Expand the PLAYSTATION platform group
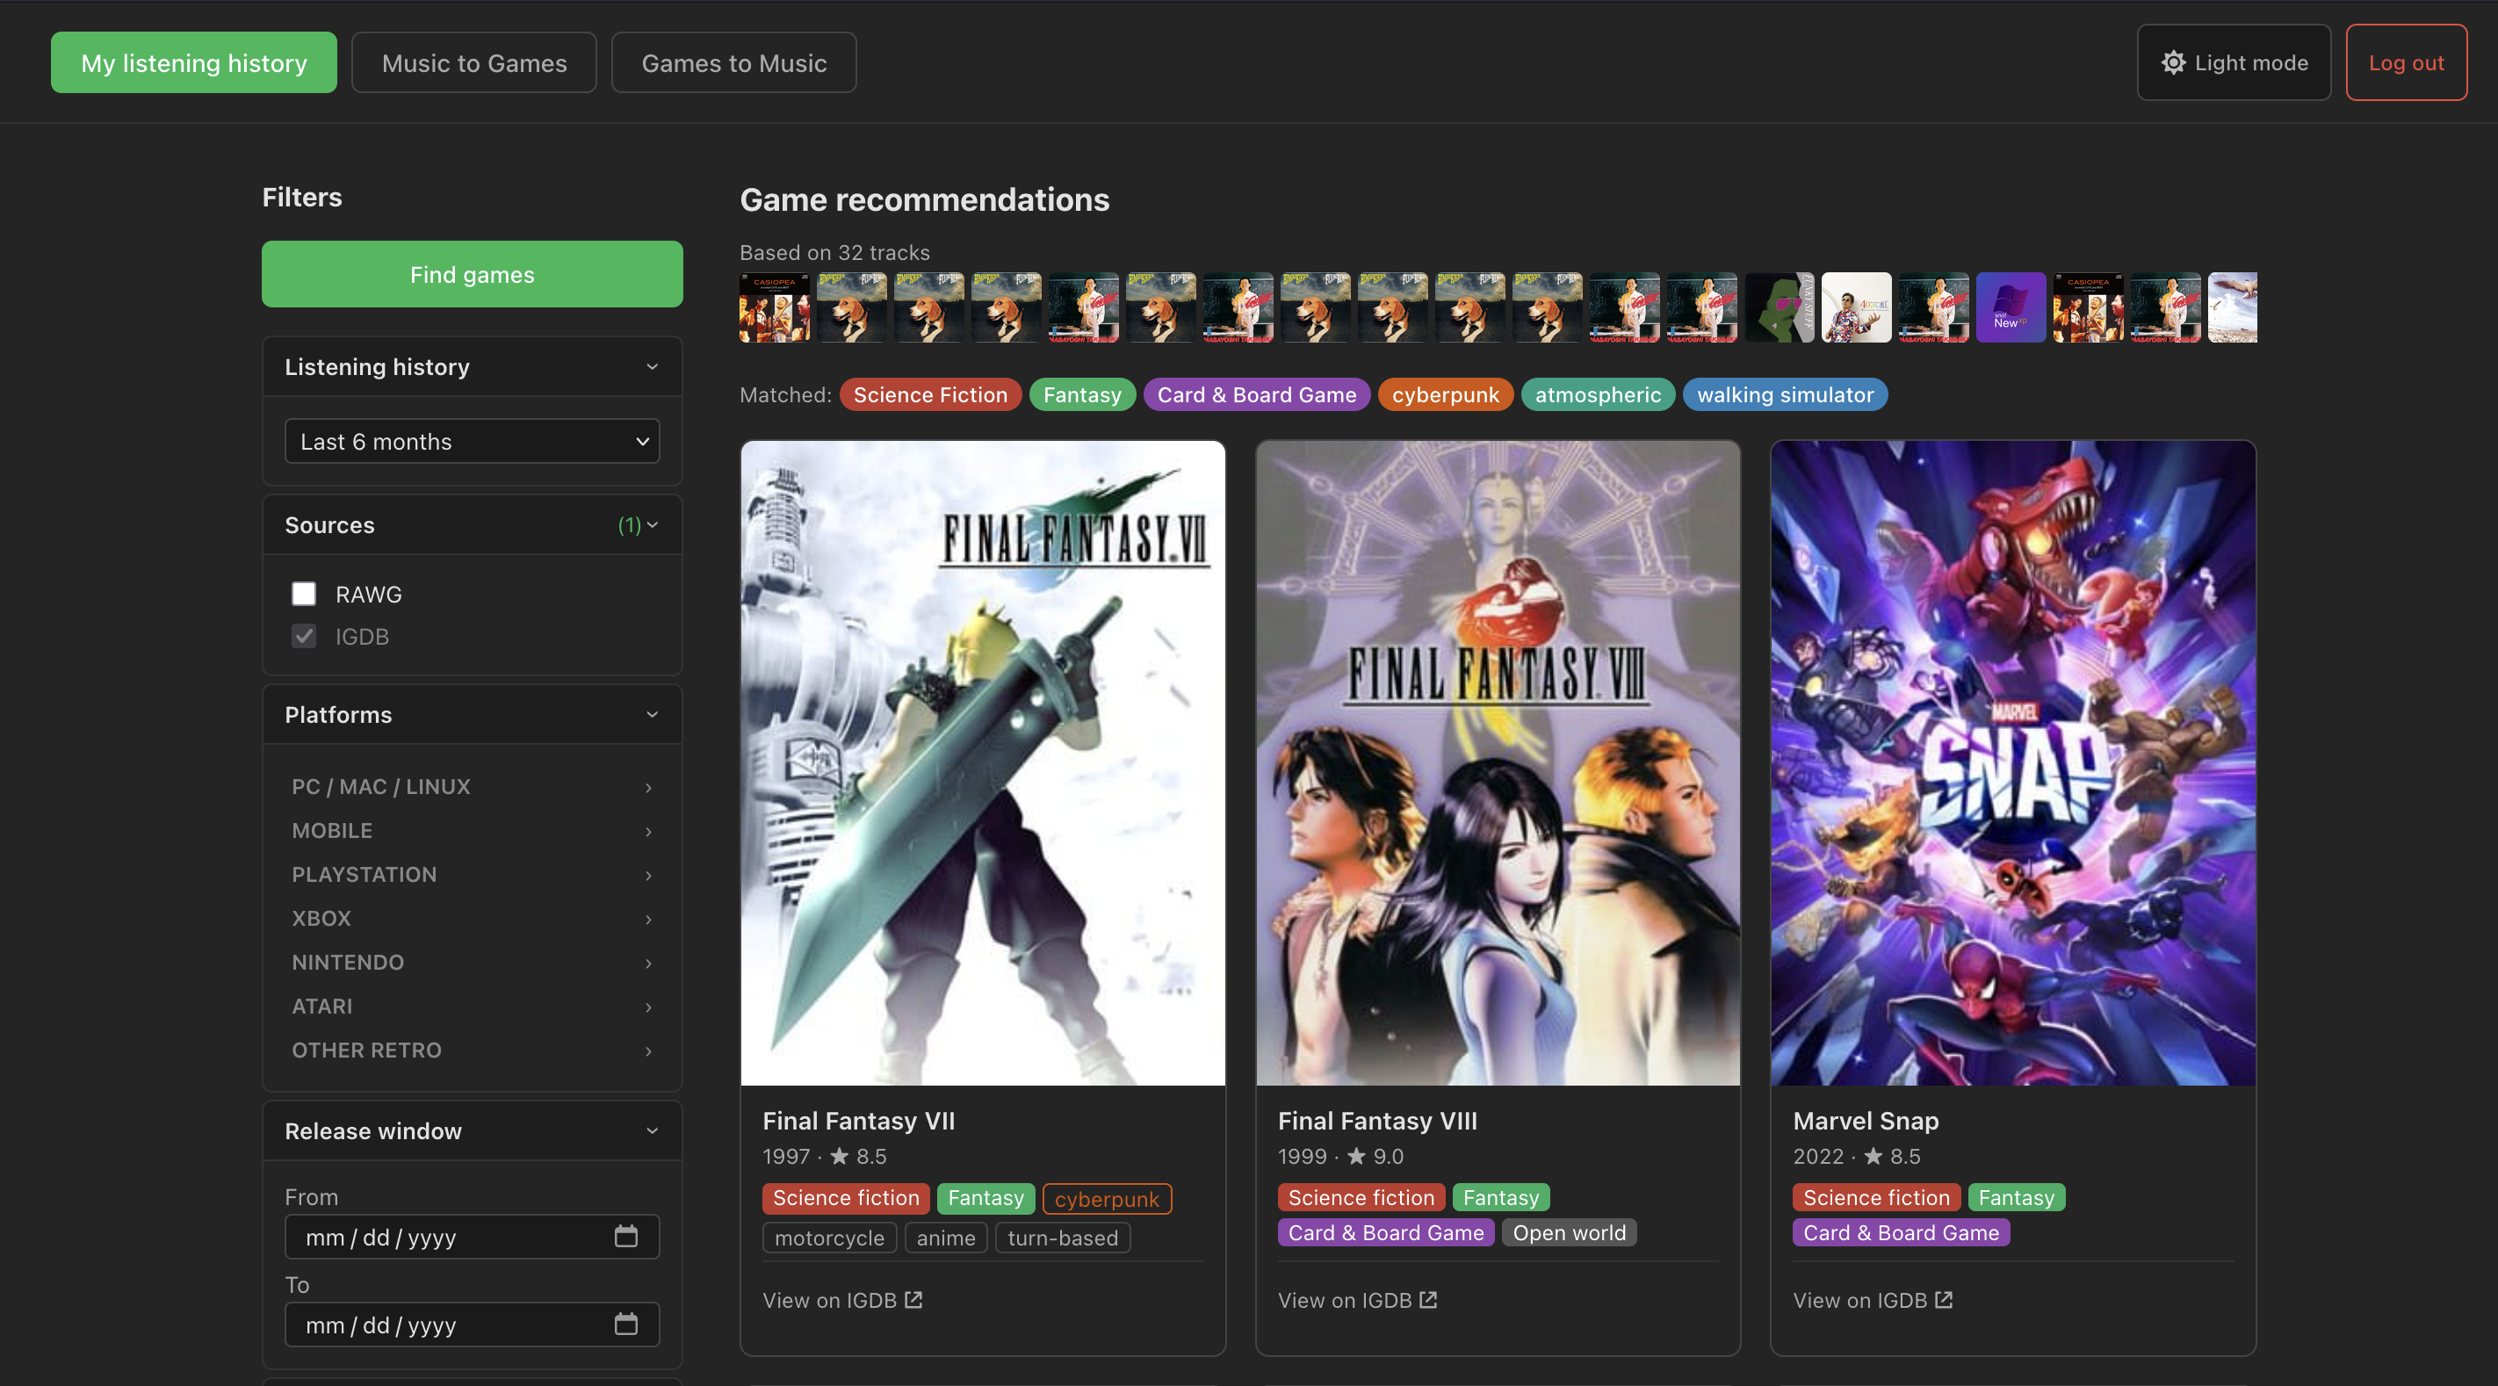 (473, 874)
